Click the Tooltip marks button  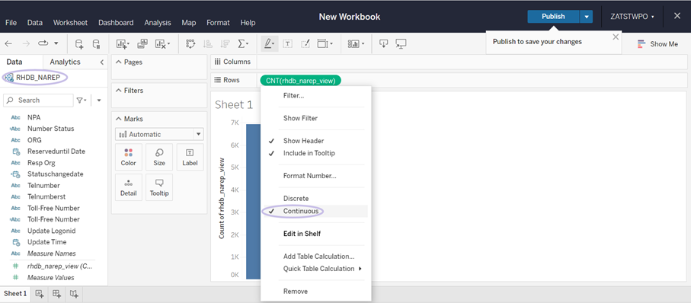[159, 187]
